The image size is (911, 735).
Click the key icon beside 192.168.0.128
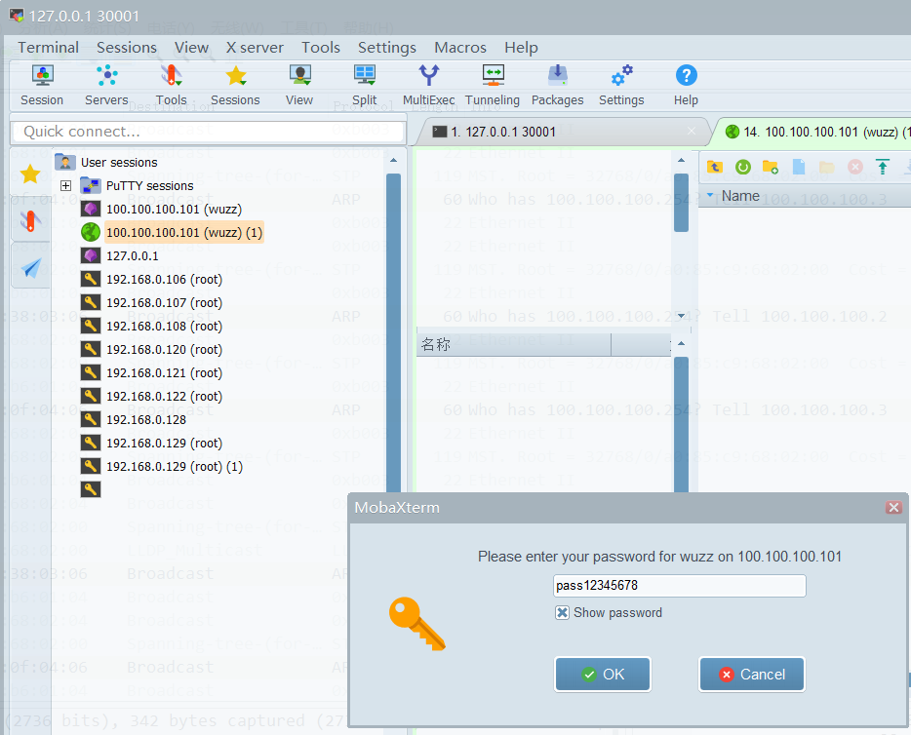pyautogui.click(x=91, y=419)
